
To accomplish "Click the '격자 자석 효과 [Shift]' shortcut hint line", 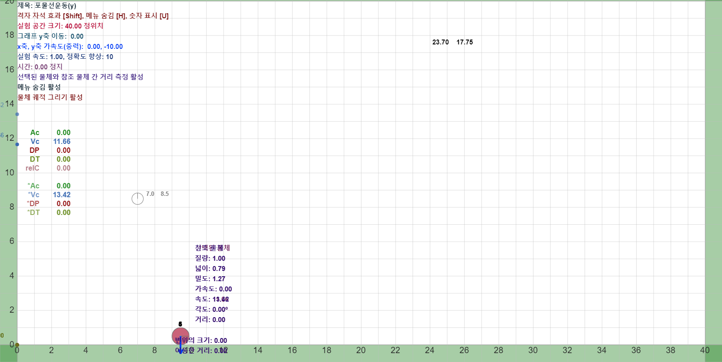I will click(93, 16).
